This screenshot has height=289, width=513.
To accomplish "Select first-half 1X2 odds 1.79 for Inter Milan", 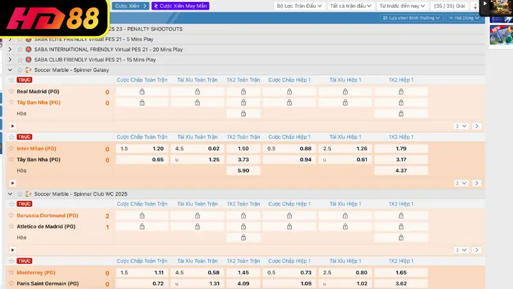I will click(401, 148).
